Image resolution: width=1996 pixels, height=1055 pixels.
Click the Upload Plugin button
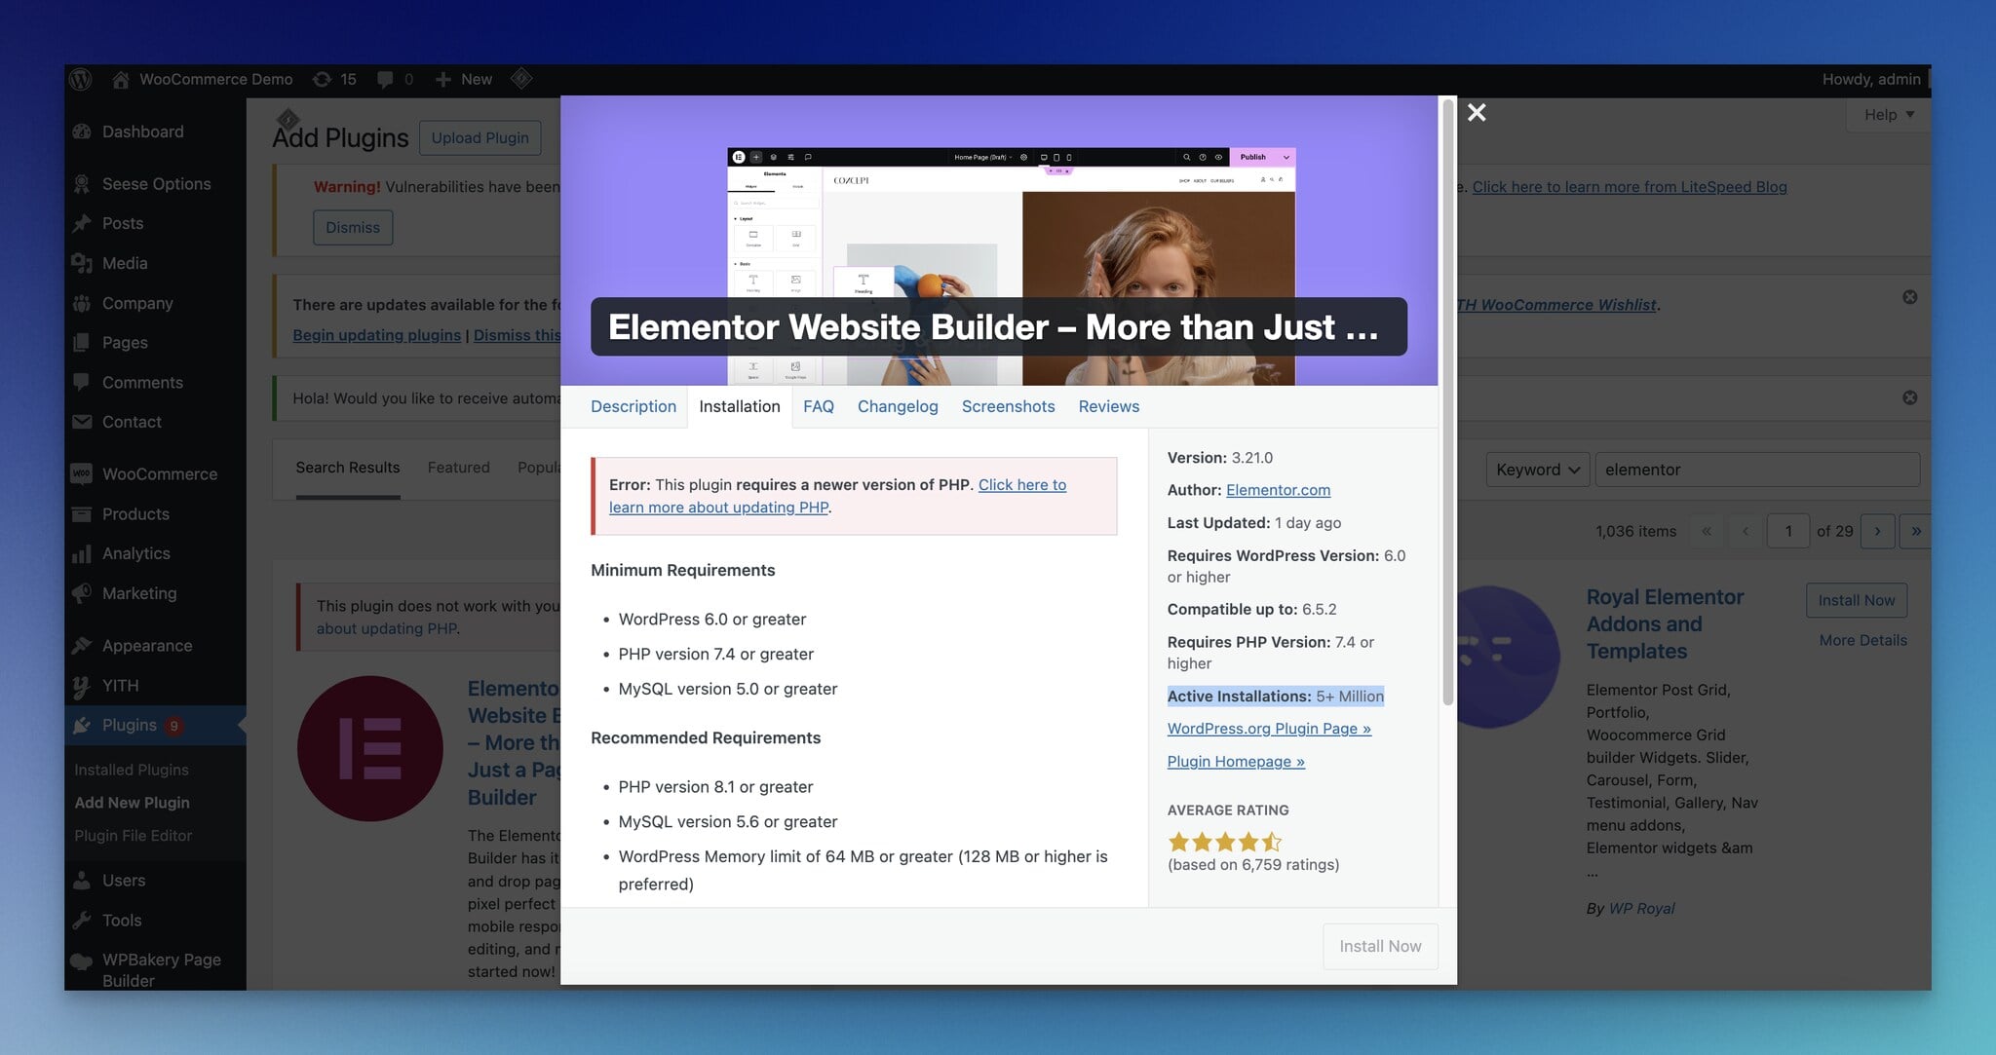click(480, 137)
